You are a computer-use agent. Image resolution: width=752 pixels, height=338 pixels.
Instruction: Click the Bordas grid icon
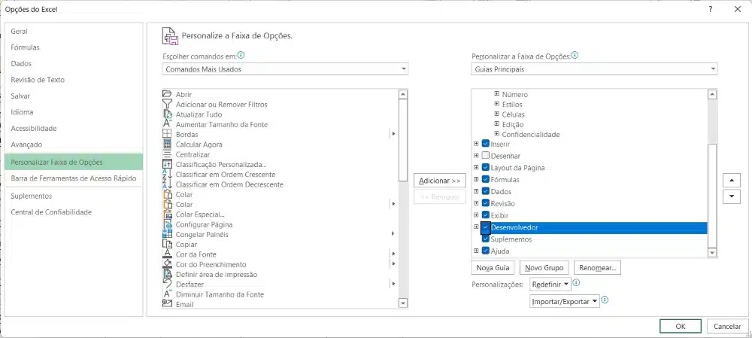[x=168, y=135]
